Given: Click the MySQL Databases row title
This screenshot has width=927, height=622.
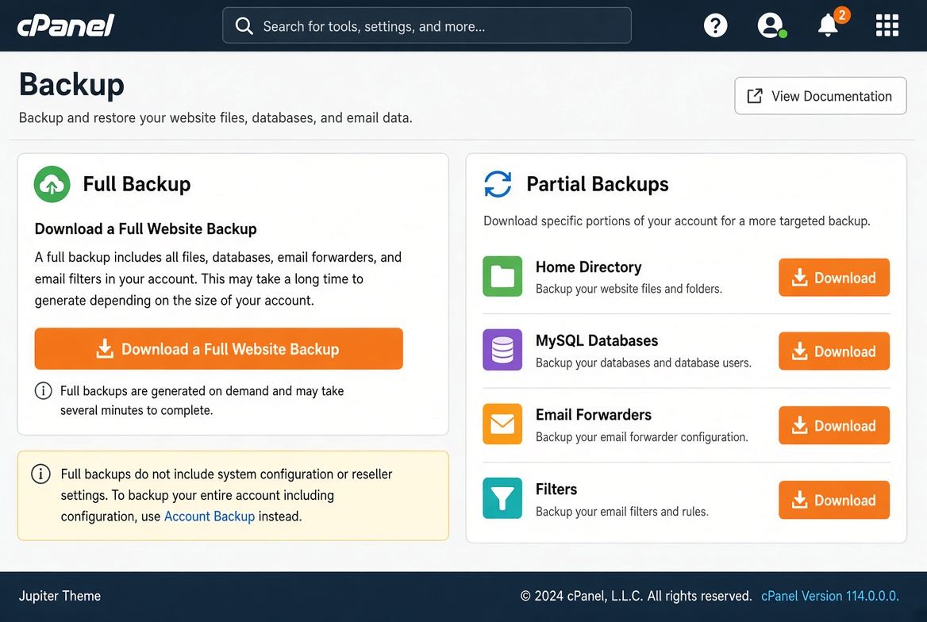Looking at the screenshot, I should point(597,340).
